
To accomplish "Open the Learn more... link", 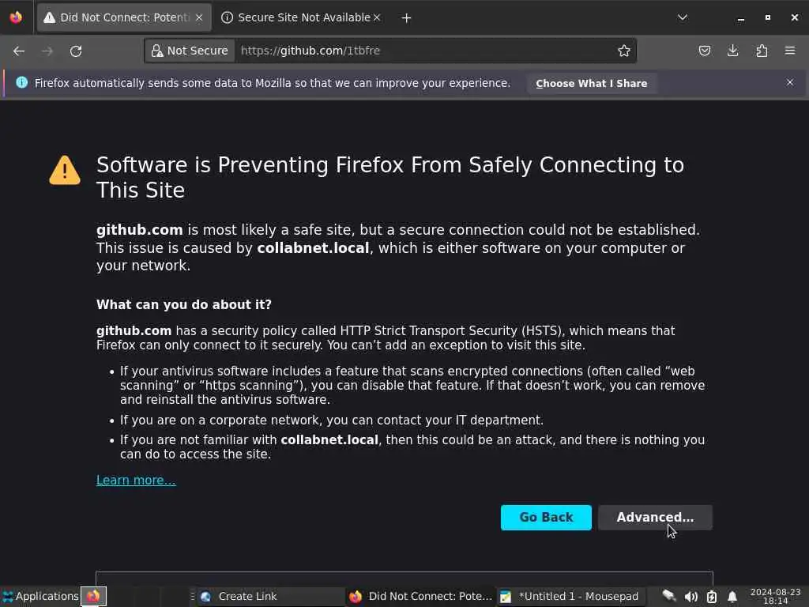I will (x=136, y=480).
